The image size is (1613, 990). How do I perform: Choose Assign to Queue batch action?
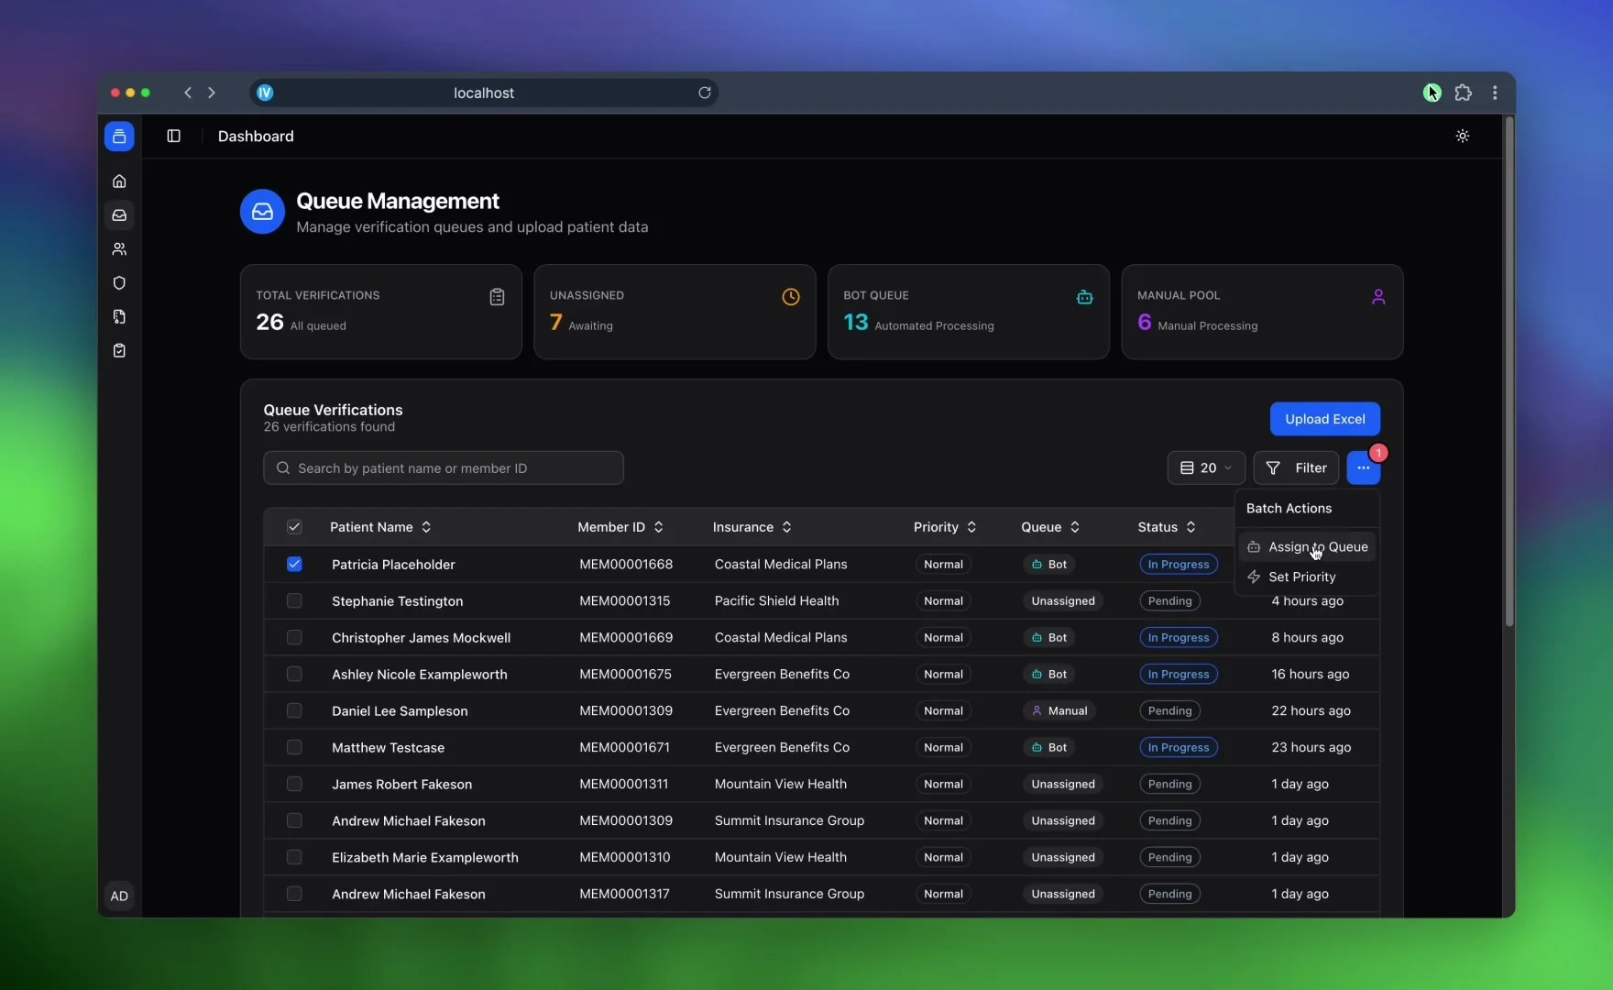click(x=1307, y=547)
